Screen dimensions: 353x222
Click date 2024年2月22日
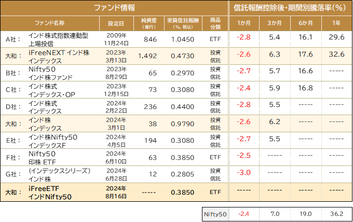tap(116, 107)
